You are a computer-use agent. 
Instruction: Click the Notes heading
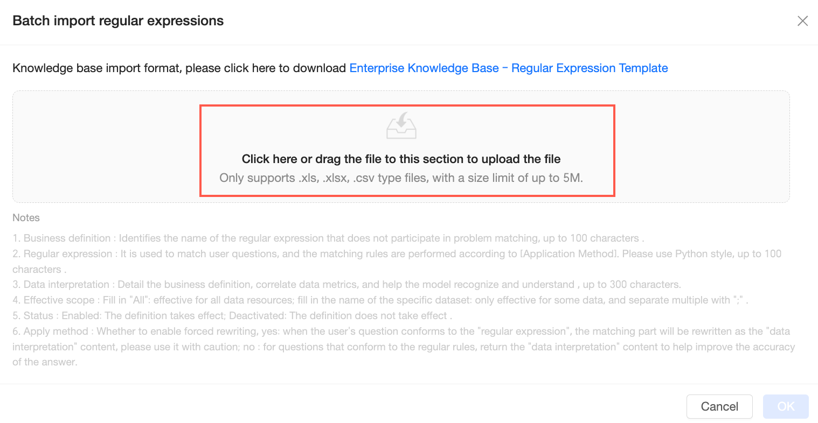tap(26, 218)
